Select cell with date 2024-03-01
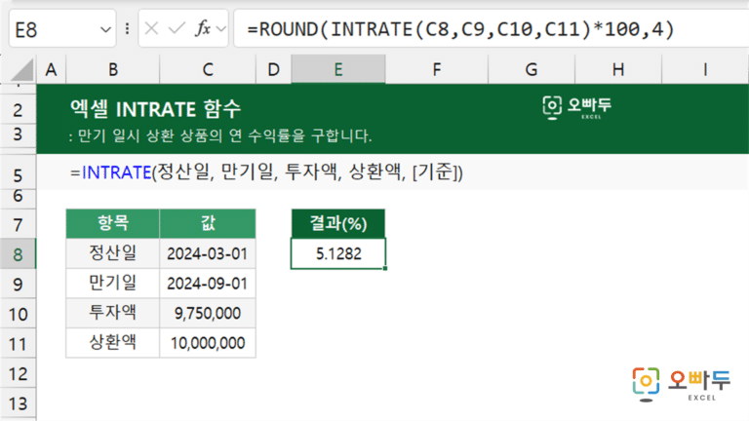This screenshot has height=421, width=749. (208, 253)
